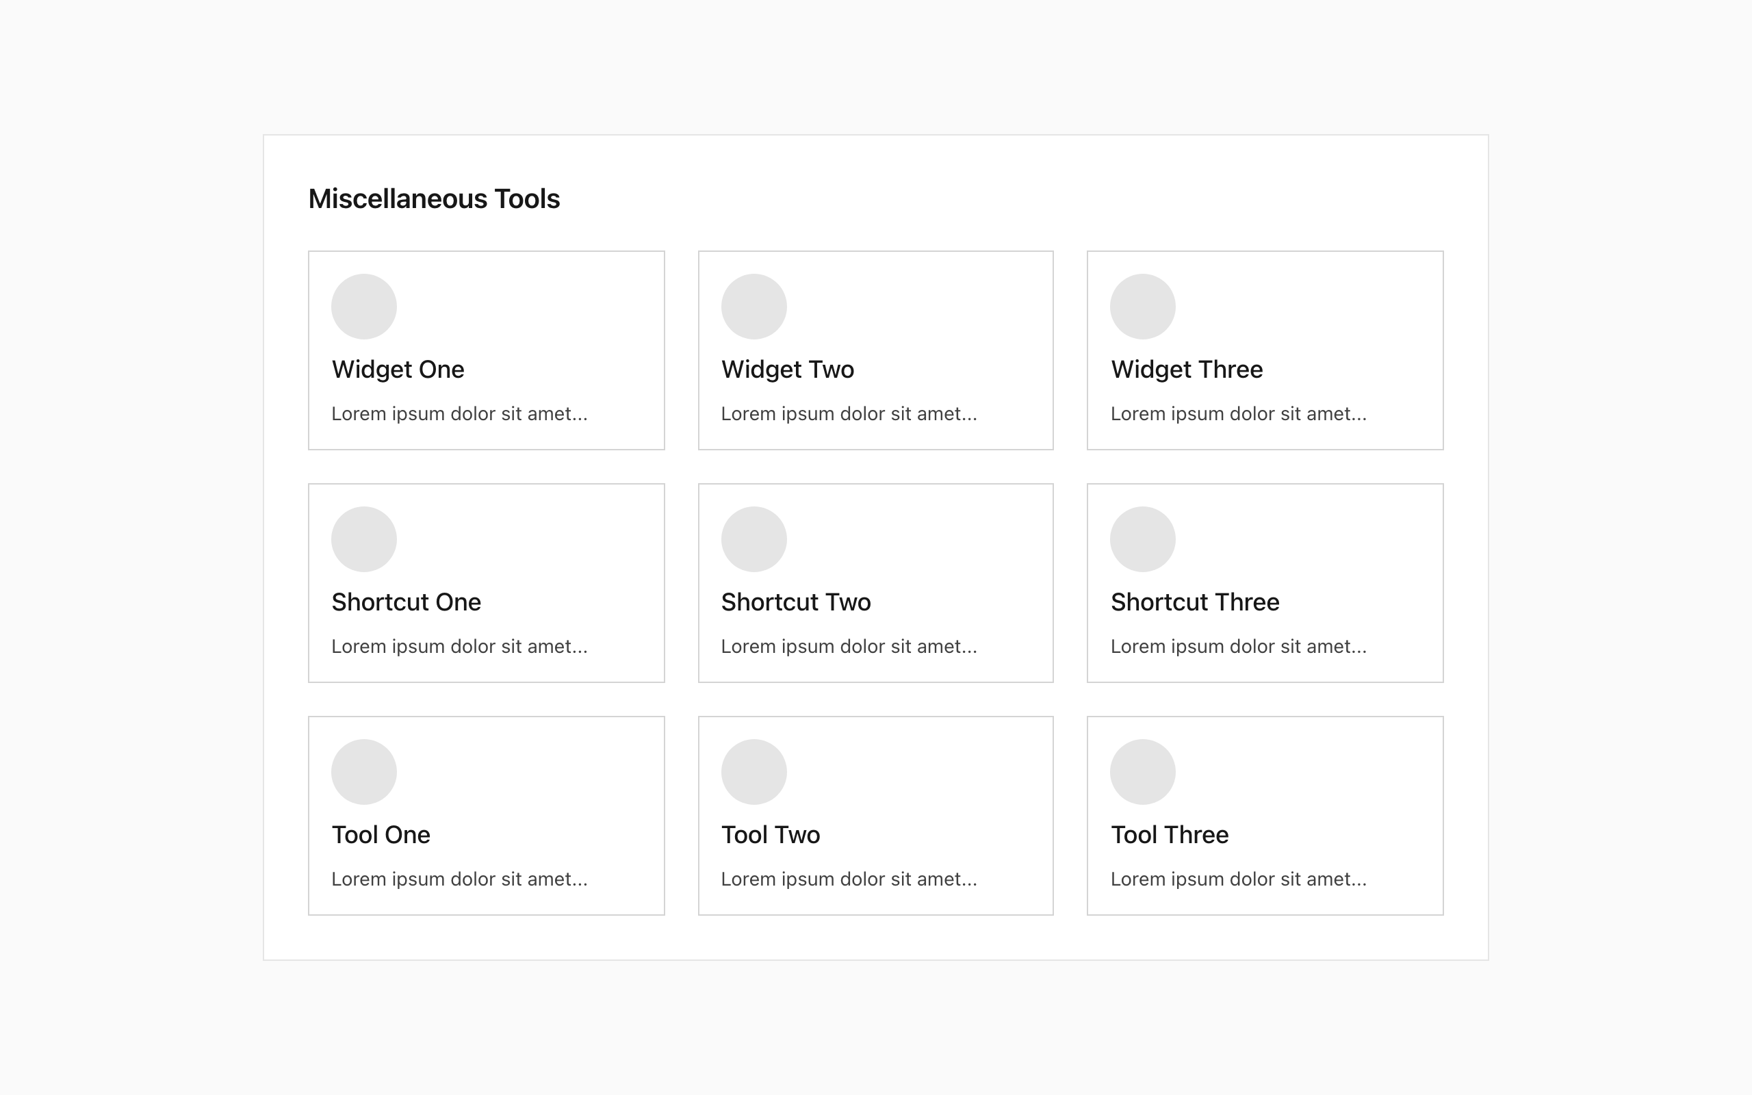This screenshot has height=1095, width=1752.
Task: Open the Widget Three title
Action: click(1187, 370)
